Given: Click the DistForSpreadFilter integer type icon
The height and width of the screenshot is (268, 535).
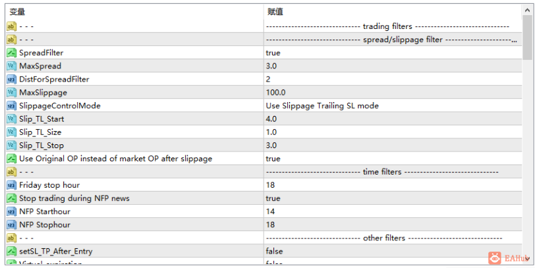Looking at the screenshot, I should (x=11, y=80).
